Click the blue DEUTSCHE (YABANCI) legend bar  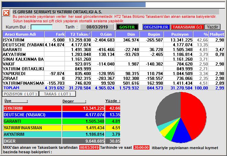click(32, 115)
